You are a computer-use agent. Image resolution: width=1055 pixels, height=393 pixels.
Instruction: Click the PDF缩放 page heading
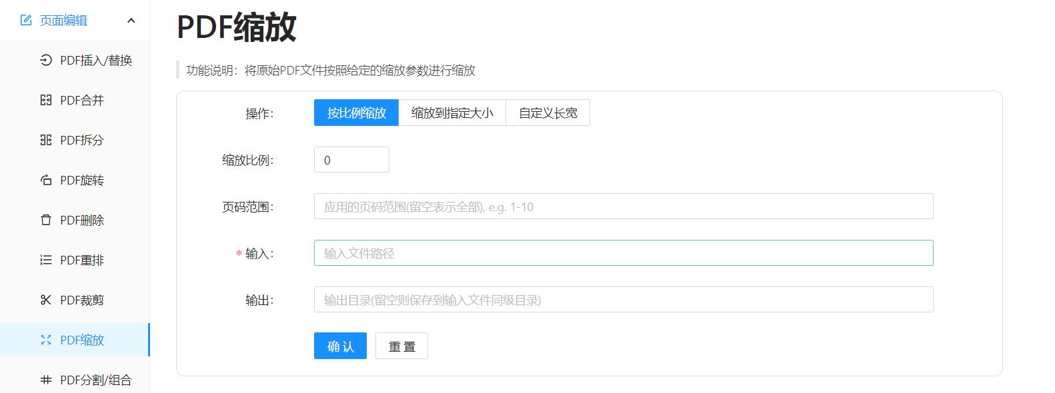pos(237,28)
